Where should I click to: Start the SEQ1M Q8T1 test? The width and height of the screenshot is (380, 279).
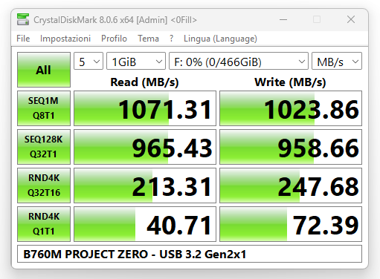pyautogui.click(x=44, y=108)
